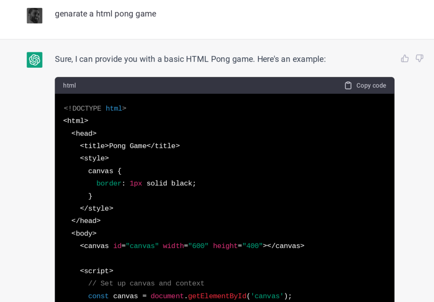Click the thumbs up feedback icon

click(x=404, y=59)
